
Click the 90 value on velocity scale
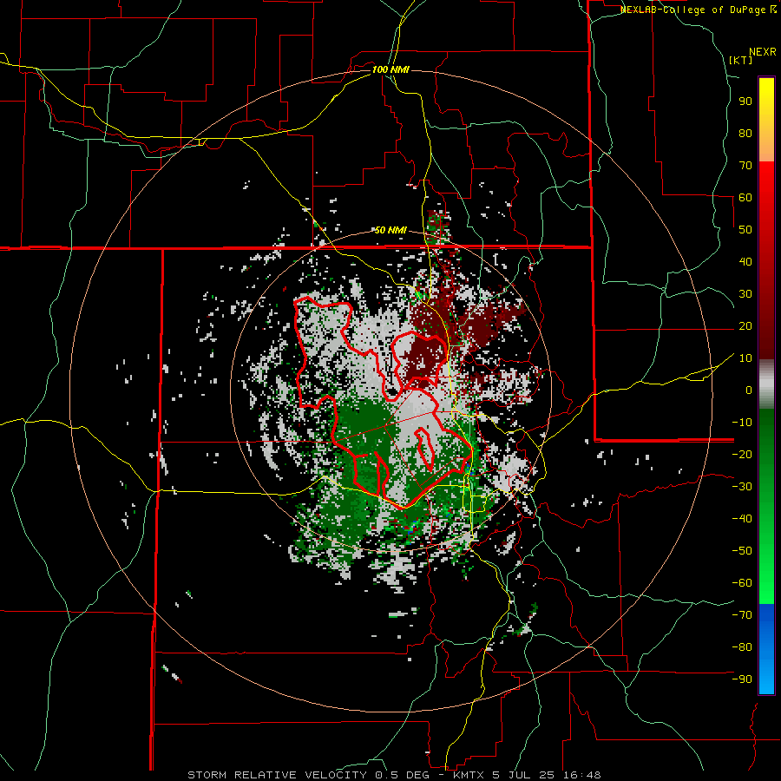(x=745, y=102)
